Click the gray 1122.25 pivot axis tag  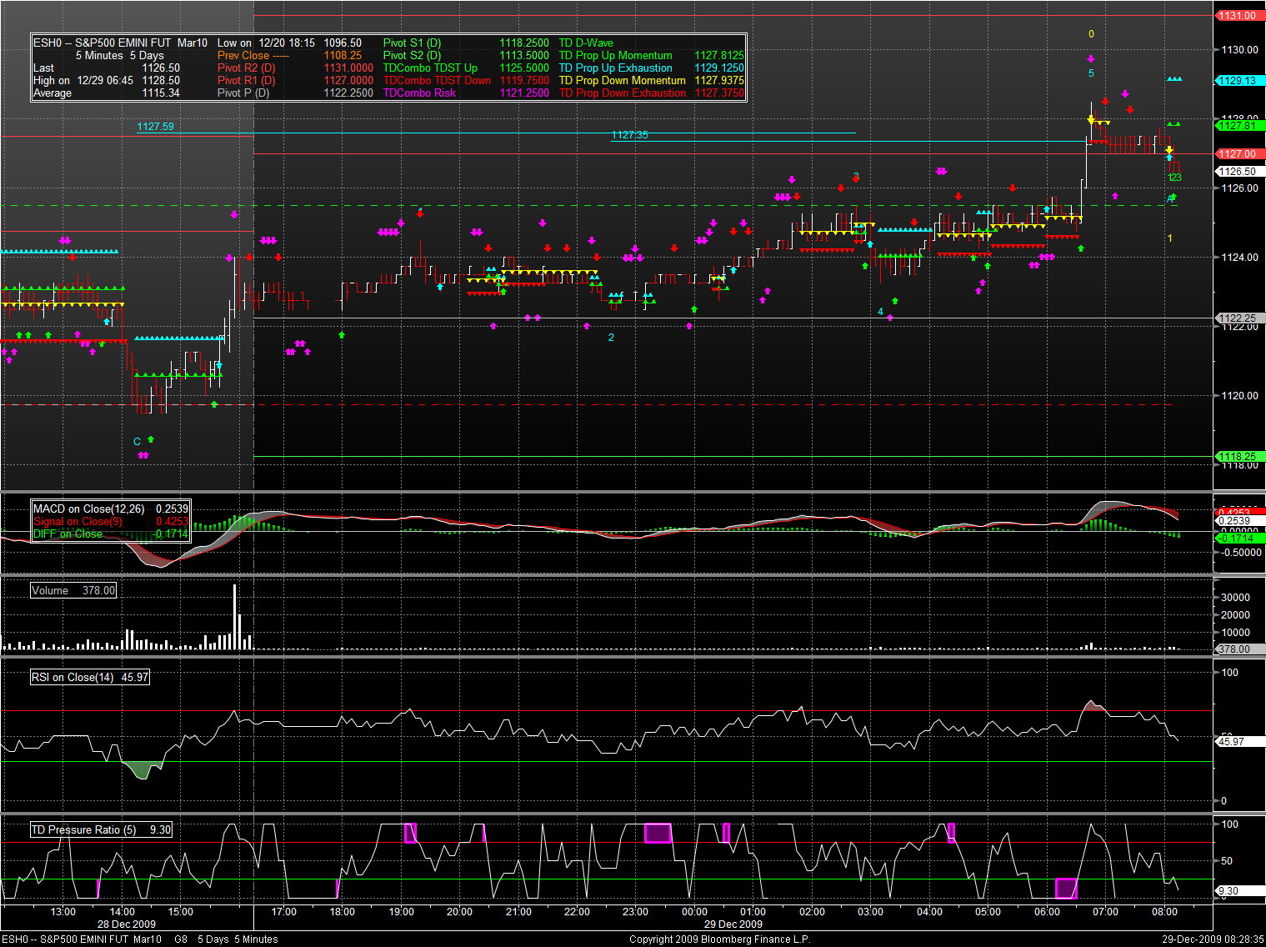[x=1238, y=318]
